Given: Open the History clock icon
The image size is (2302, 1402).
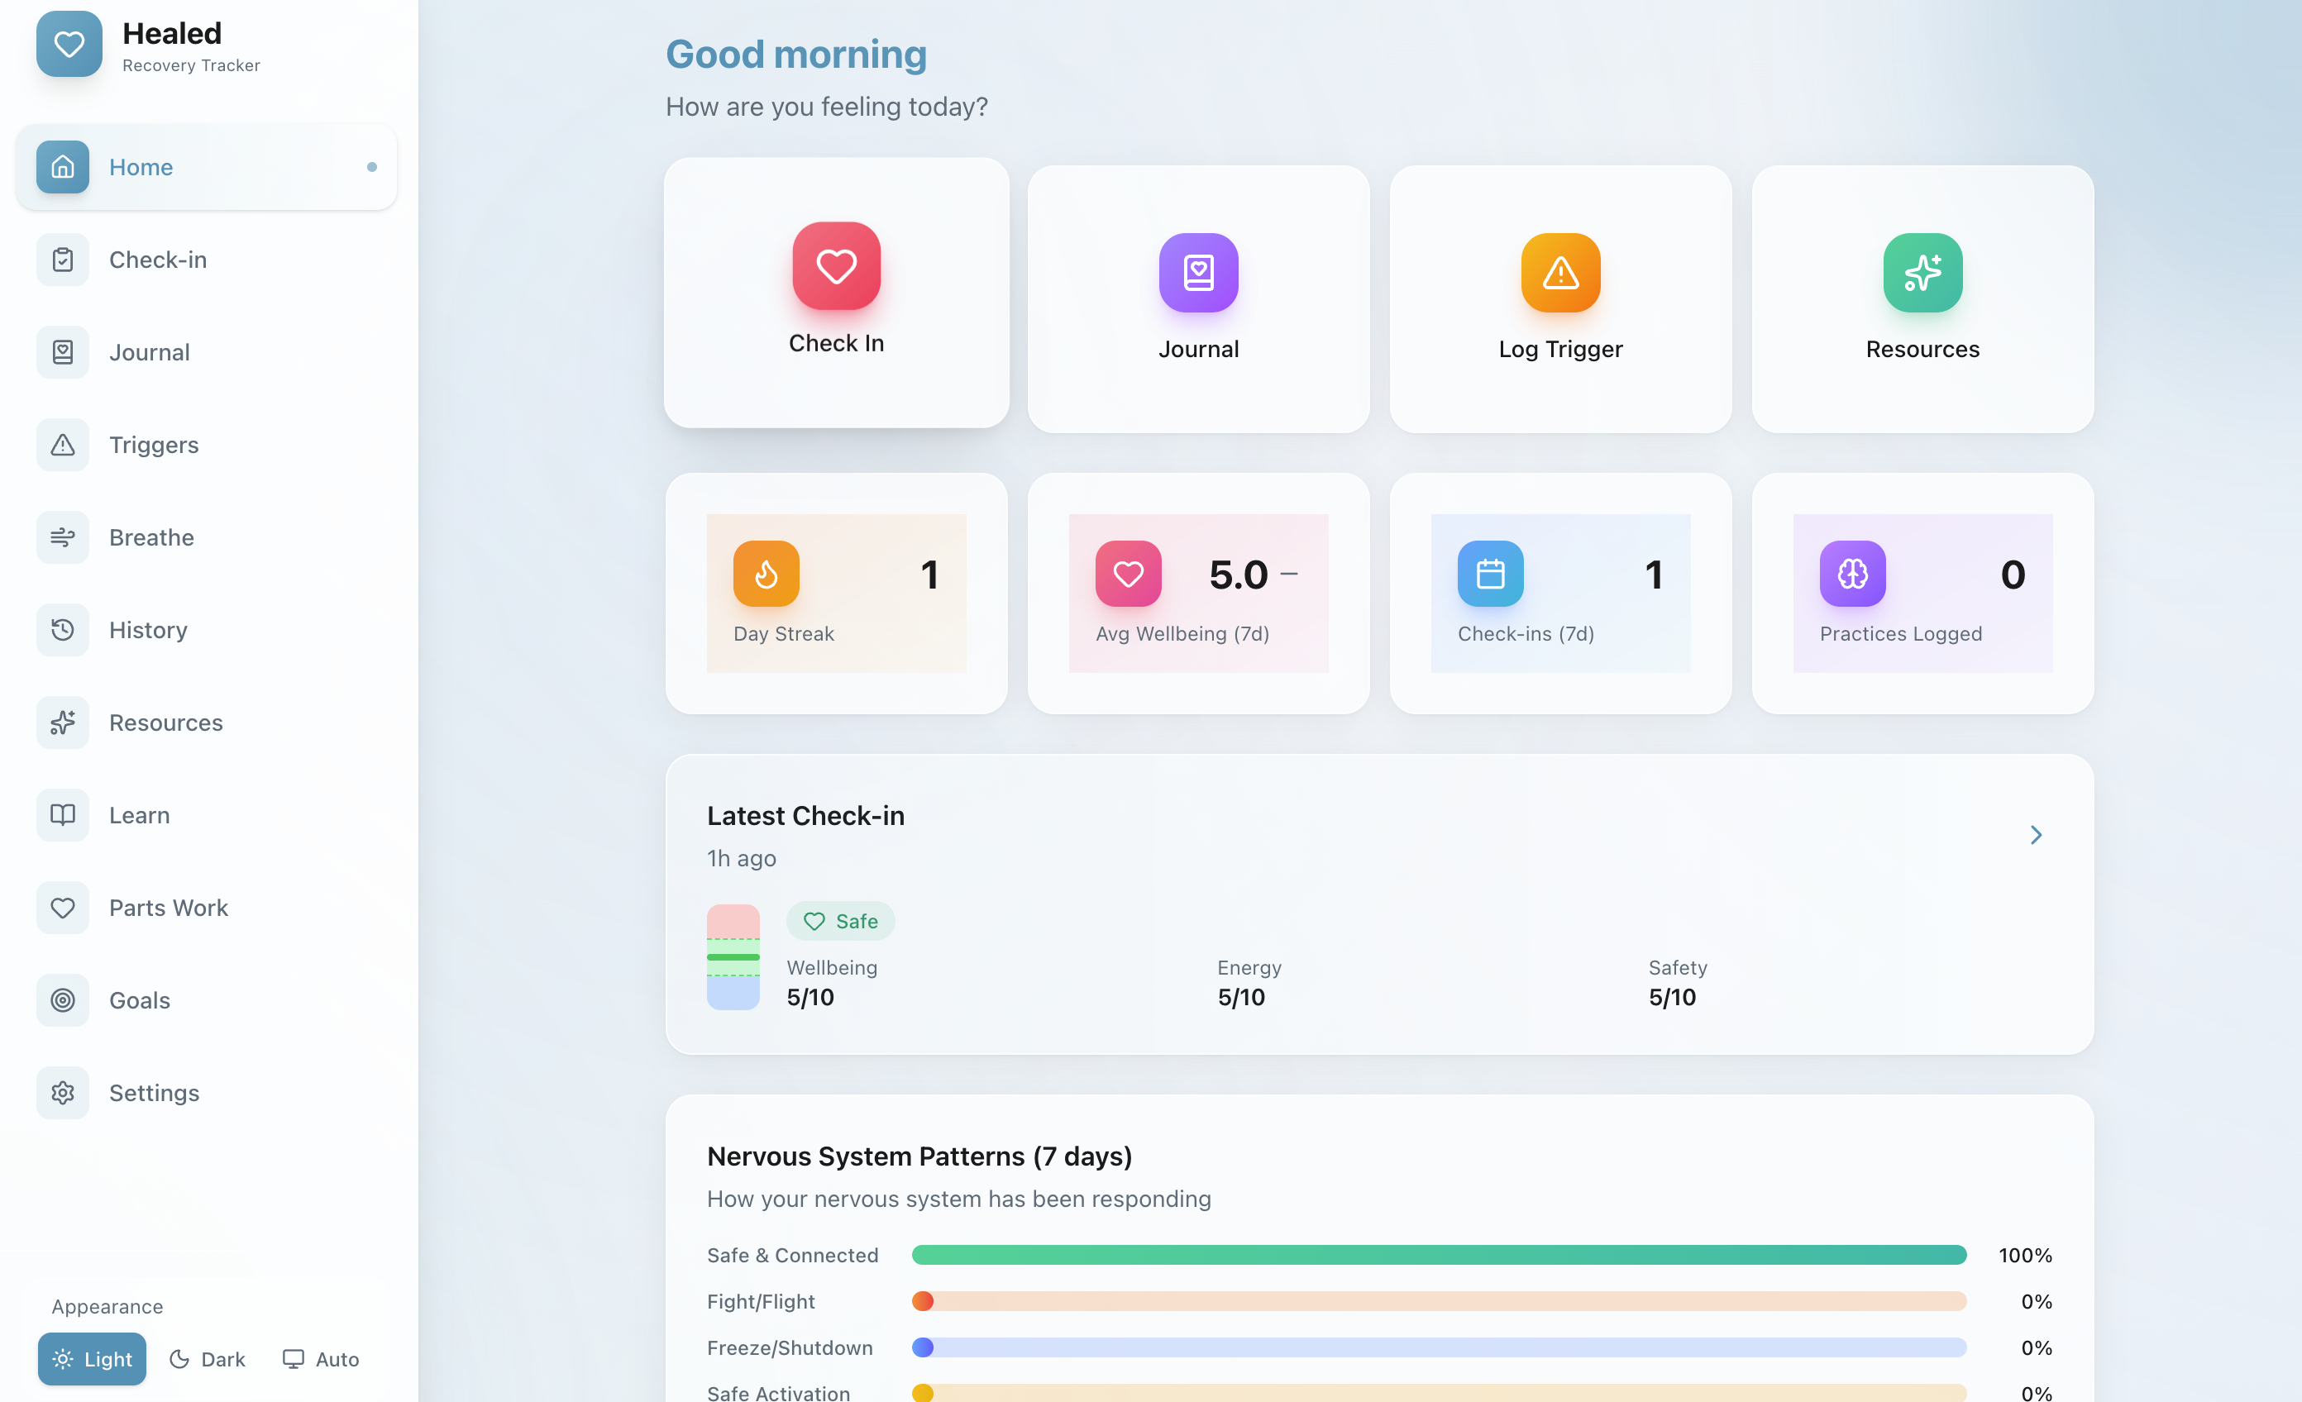Looking at the screenshot, I should (63, 630).
